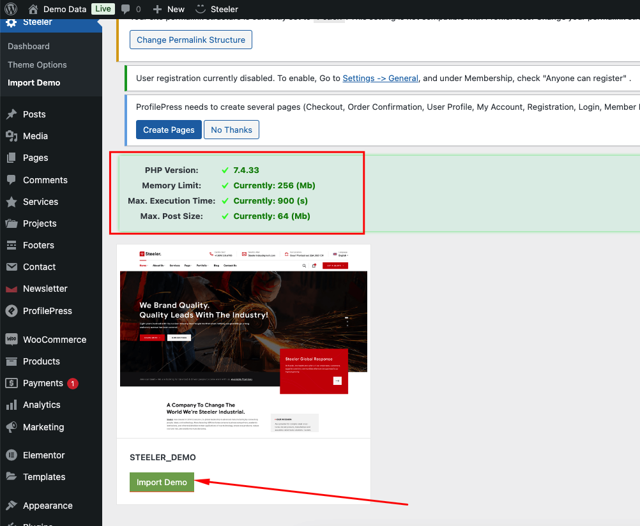Click Demo Data site name link
Screen dimensions: 640x526
tap(65, 9)
